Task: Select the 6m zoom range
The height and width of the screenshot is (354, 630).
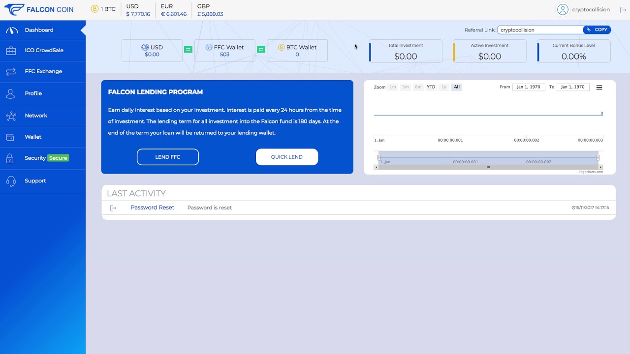Action: coord(418,87)
